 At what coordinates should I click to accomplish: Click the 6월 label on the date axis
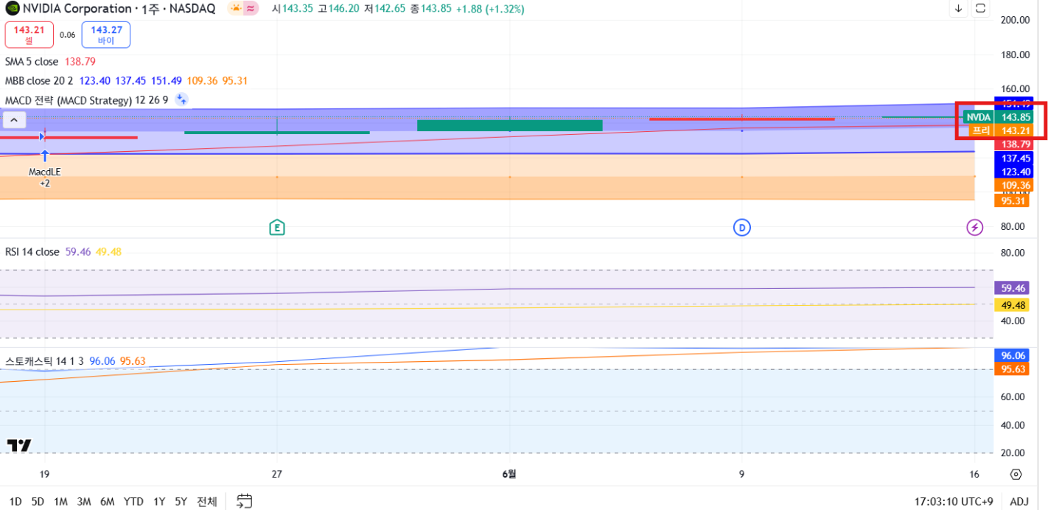(509, 474)
